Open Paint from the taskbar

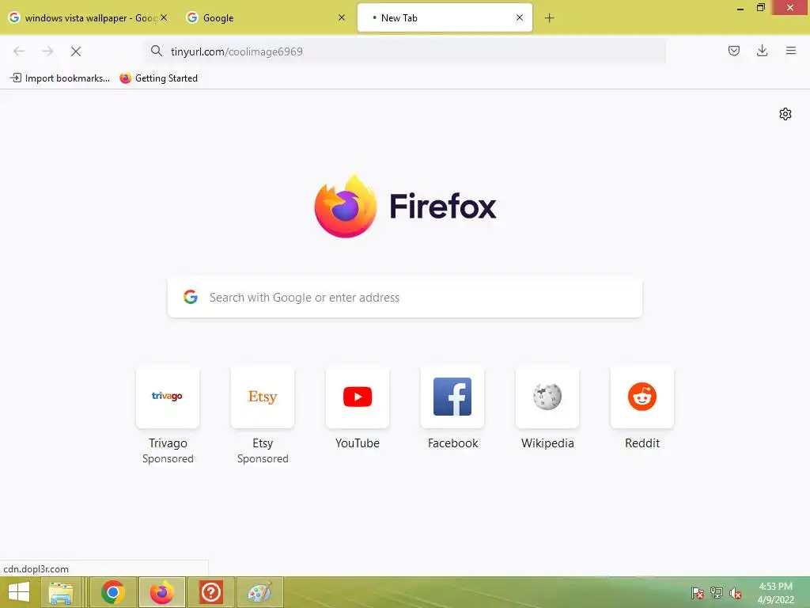pos(259,592)
